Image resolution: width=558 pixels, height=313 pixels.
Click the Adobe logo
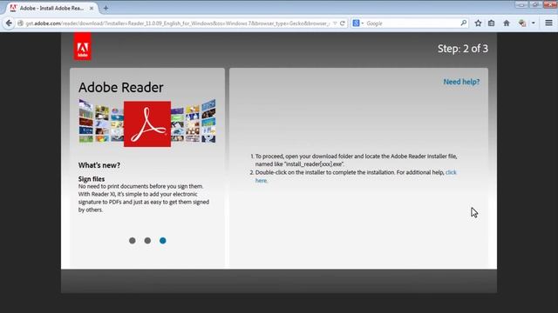(83, 46)
